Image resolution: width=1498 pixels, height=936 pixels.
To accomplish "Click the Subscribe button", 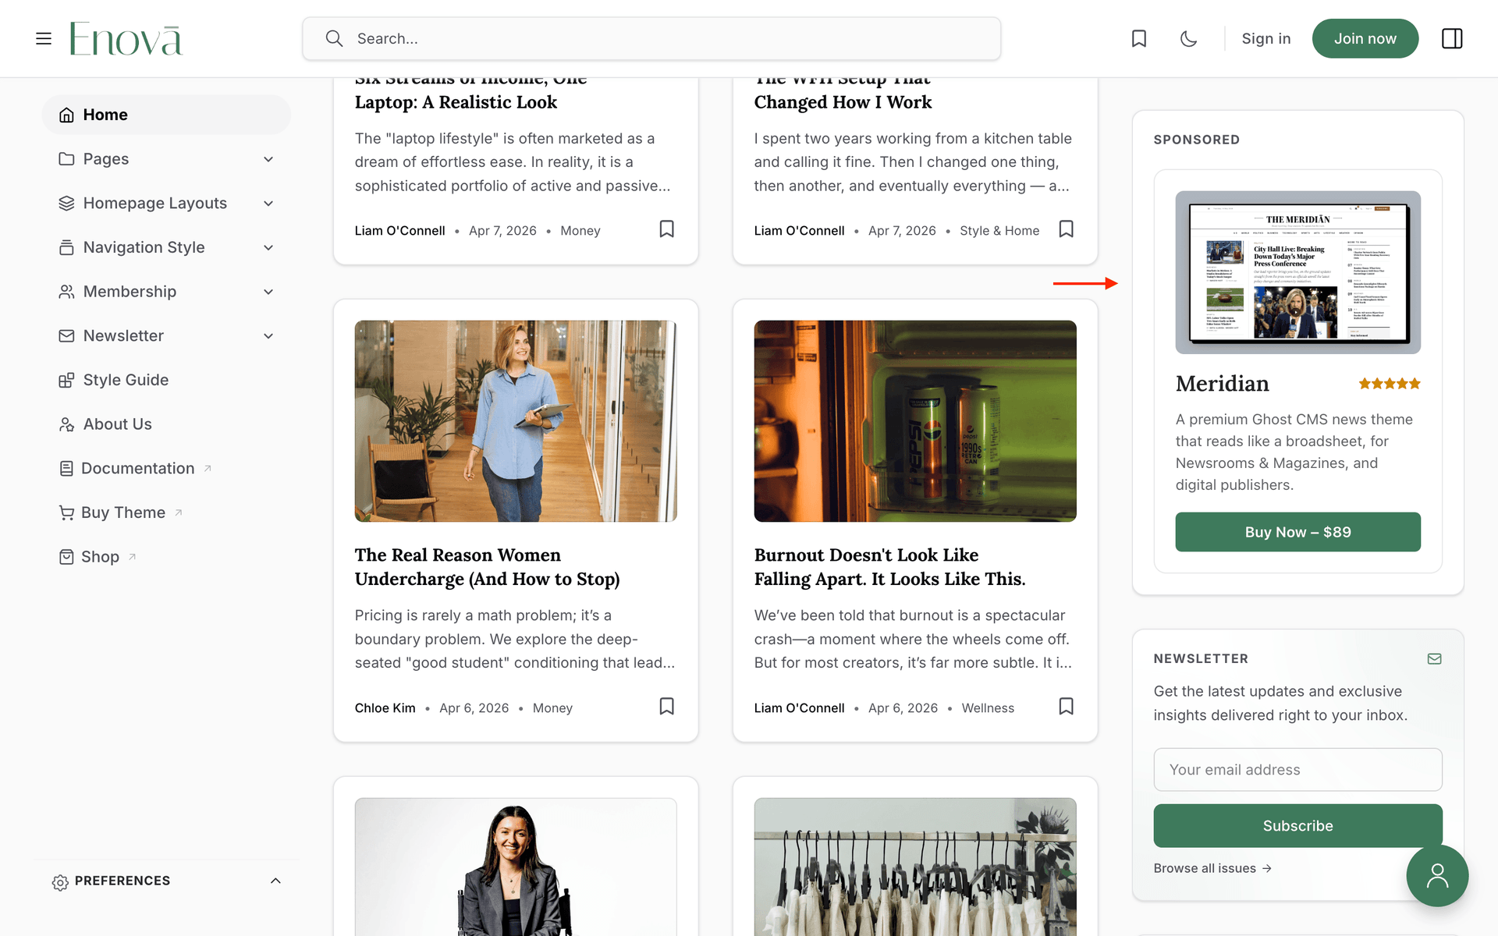I will point(1297,825).
